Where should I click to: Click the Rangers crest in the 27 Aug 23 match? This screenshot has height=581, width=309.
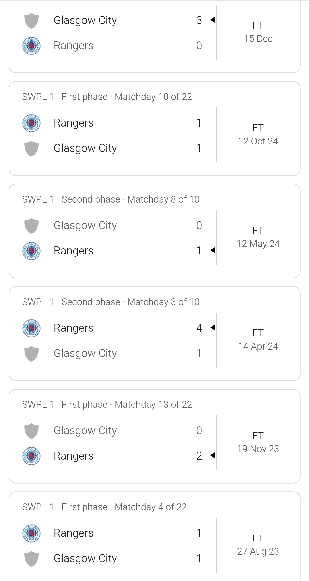[x=31, y=533]
